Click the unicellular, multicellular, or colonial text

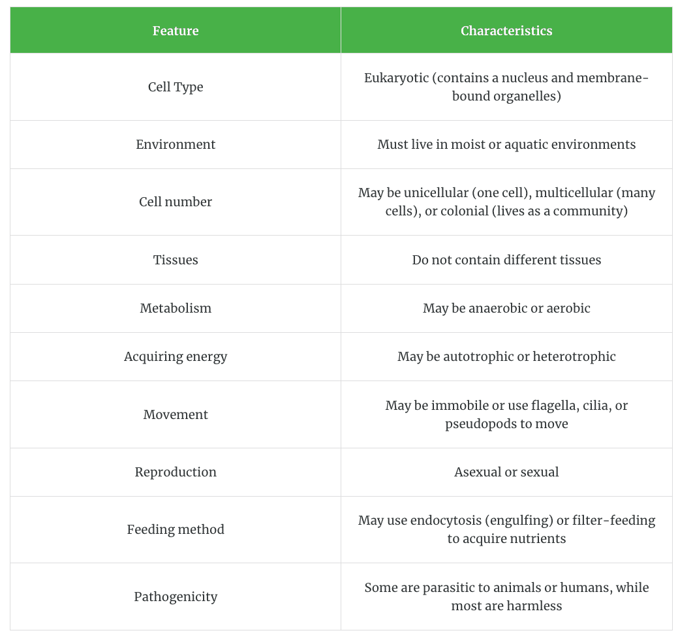(x=506, y=202)
